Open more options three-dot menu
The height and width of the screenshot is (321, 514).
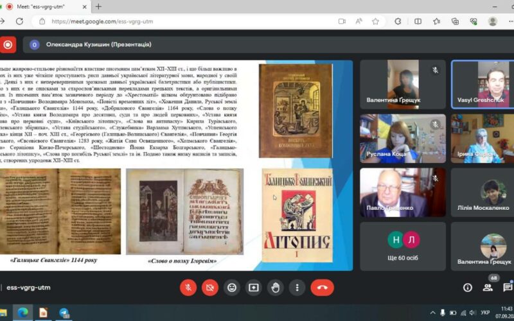296,288
